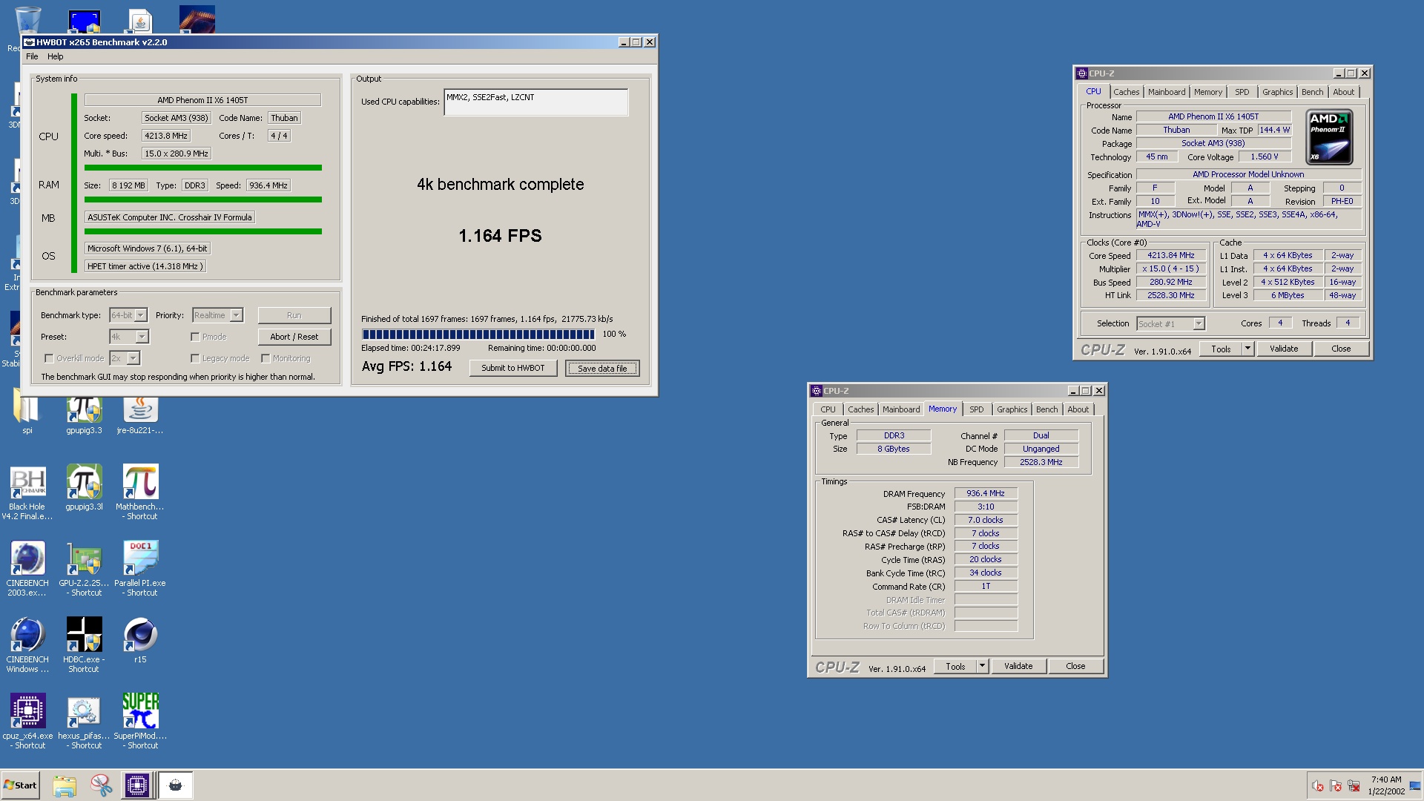Click the Core Speed 4213.84 MHz value
The width and height of the screenshot is (1424, 801).
[1170, 255]
